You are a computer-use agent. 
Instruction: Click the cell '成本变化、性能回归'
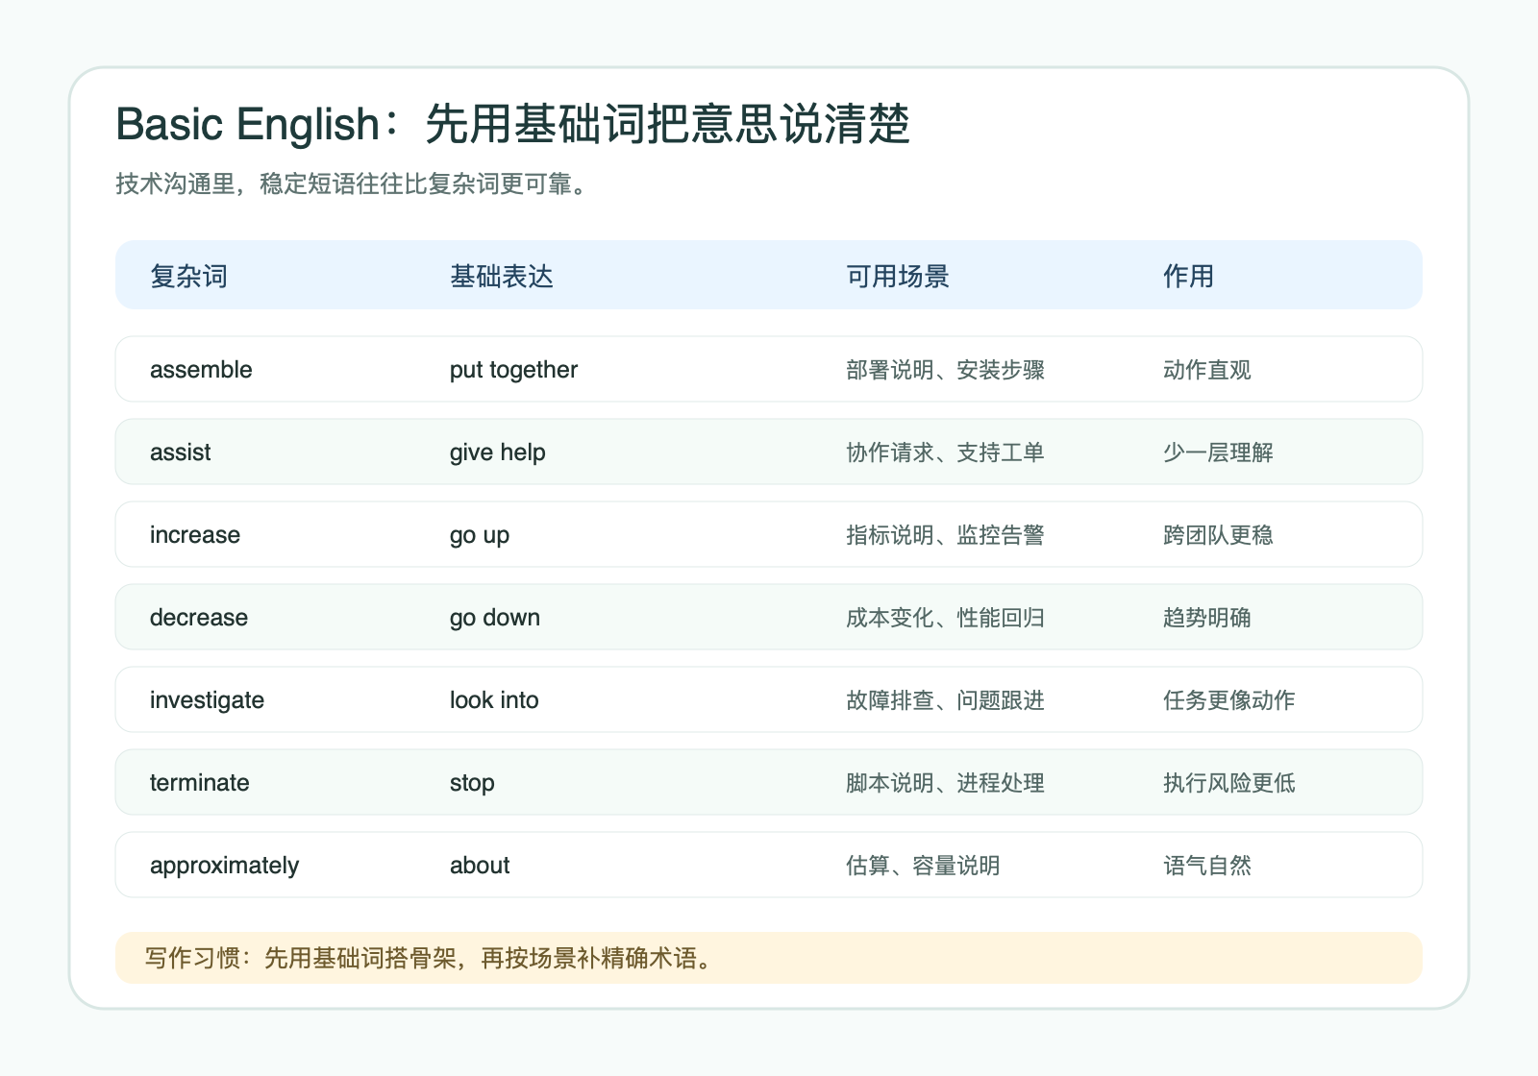945,618
